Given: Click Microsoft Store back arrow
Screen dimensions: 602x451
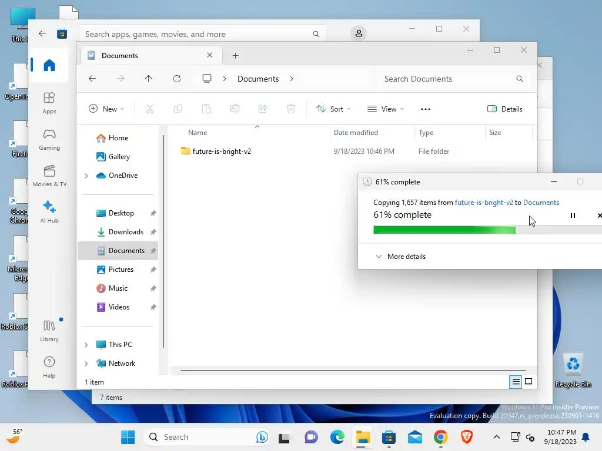Looking at the screenshot, I should (42, 33).
